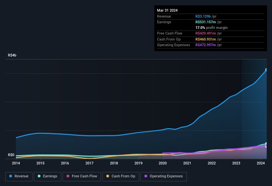Click the Cash From Op label in tooltip
This screenshot has width=272, height=186.
coord(169,39)
